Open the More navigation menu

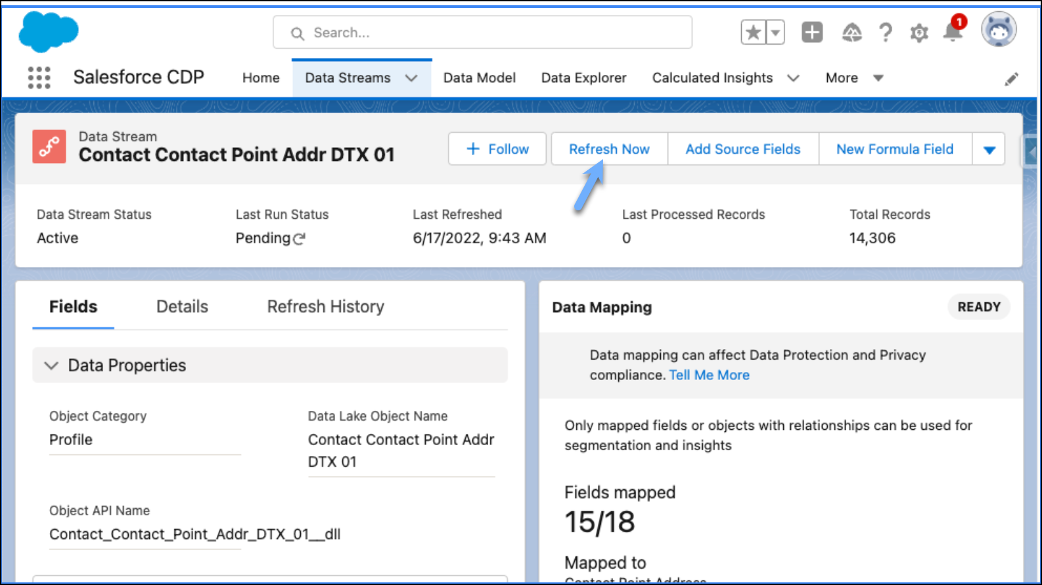(x=854, y=78)
